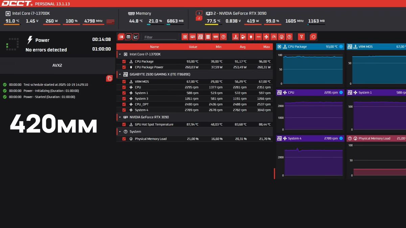Uncheck the System 1 fan checkbox
The width and height of the screenshot is (406, 228).
tap(124, 93)
